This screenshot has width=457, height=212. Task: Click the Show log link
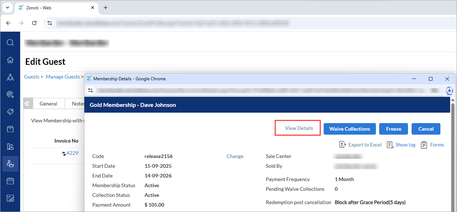tap(405, 145)
